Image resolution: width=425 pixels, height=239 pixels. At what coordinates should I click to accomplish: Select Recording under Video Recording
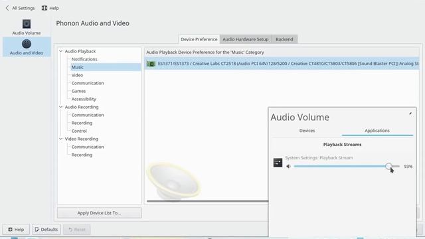82,155
